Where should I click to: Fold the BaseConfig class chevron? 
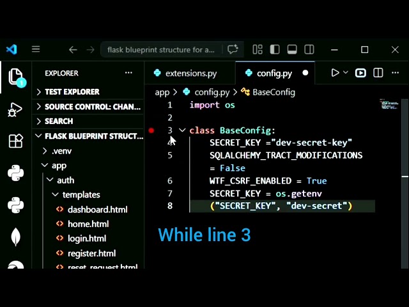(182, 130)
